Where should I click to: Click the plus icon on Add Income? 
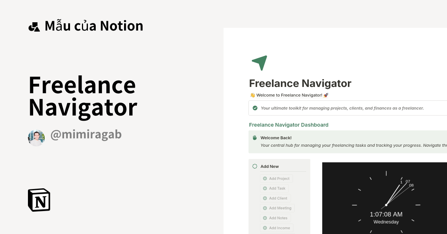coord(265,228)
